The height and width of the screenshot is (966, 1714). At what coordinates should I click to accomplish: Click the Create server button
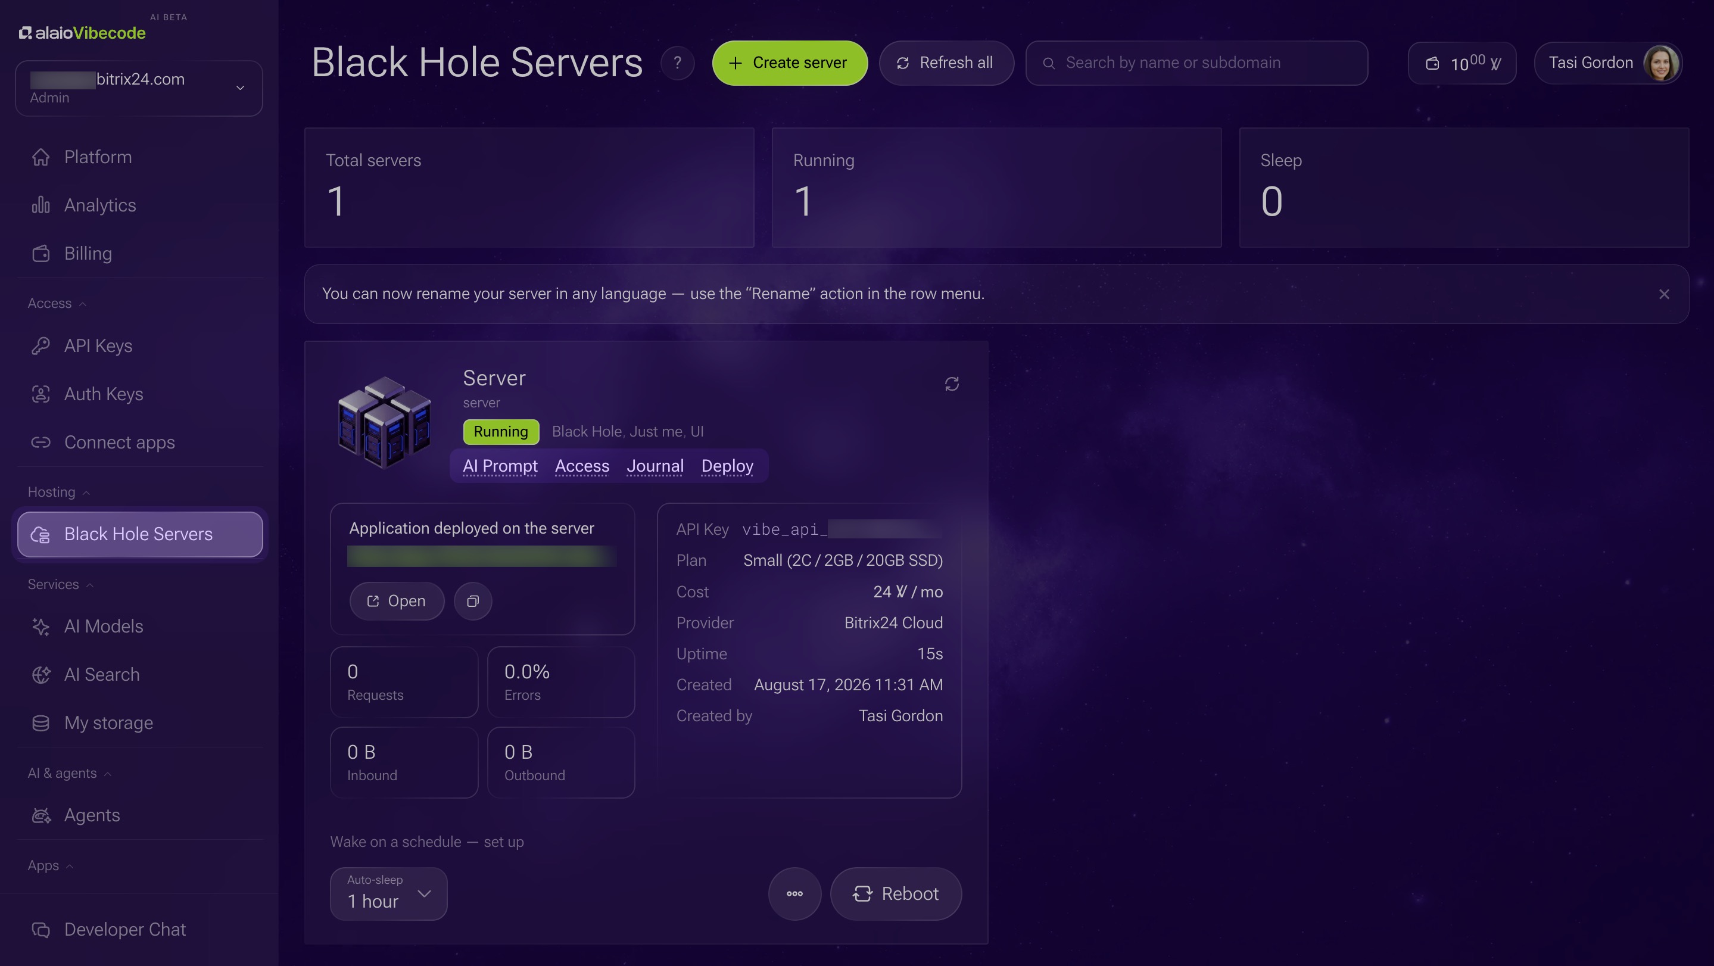(x=790, y=63)
